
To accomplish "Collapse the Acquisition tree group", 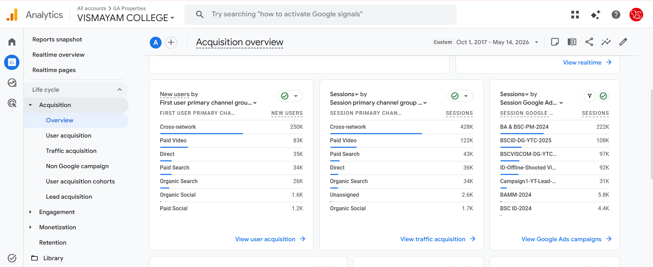I will pos(30,105).
